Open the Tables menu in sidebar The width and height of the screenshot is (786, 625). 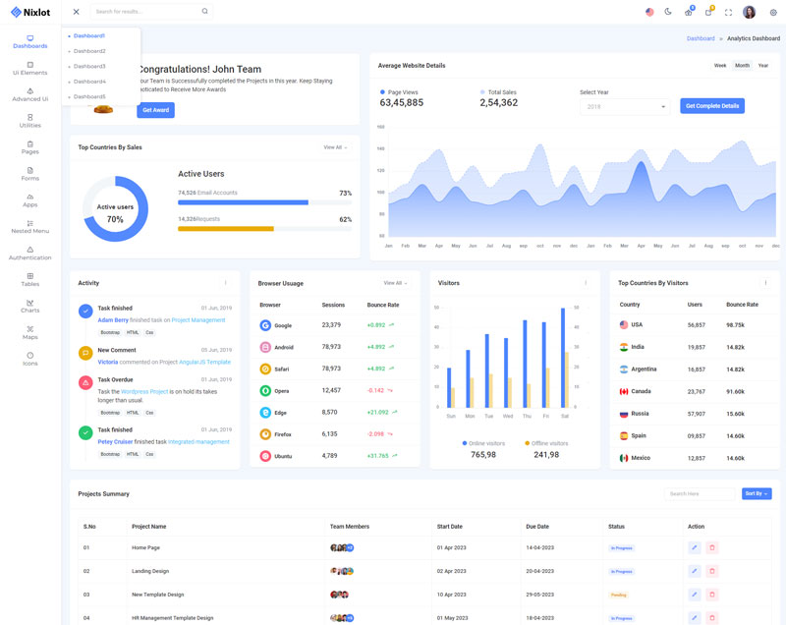coord(30,279)
